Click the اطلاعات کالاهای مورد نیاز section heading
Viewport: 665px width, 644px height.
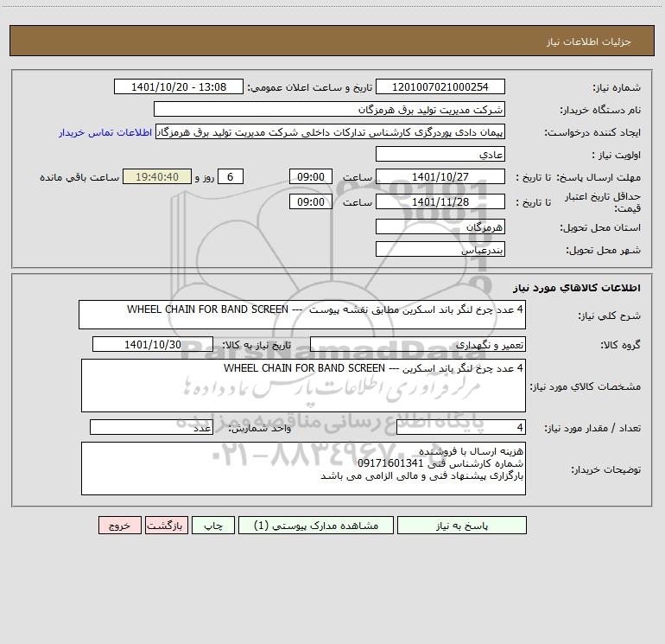(577, 288)
